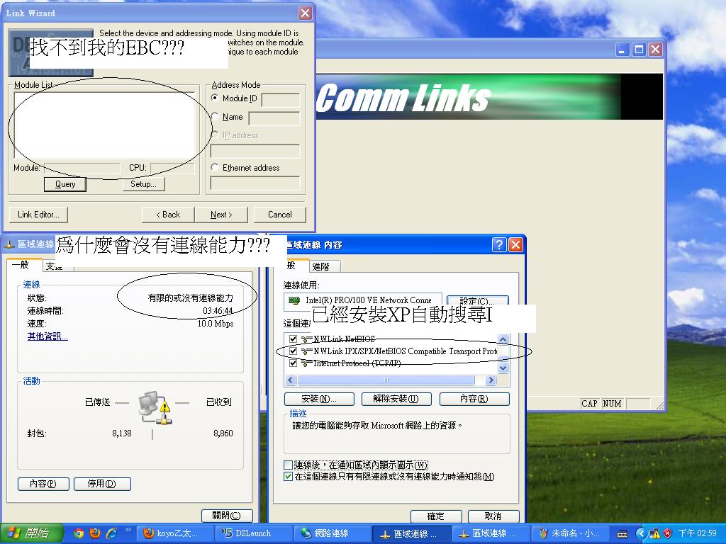The width and height of the screenshot is (726, 544).
Task: Click the Intel PRO/100 network adapter icon
Action: pos(295,300)
